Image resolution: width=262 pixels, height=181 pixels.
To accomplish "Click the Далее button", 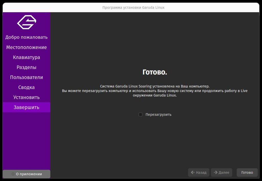I will coord(221,173).
